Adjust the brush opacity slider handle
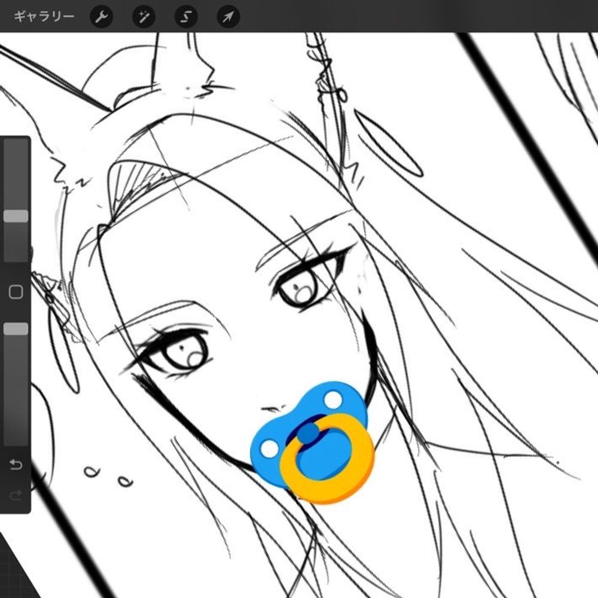The image size is (598, 598). click(x=16, y=329)
